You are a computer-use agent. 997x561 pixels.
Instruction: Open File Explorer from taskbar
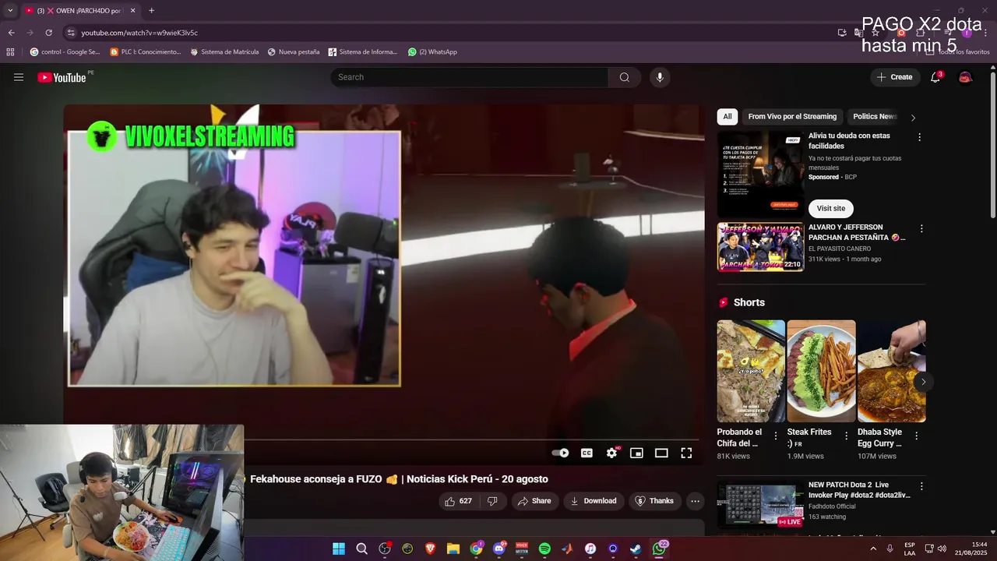point(453,549)
